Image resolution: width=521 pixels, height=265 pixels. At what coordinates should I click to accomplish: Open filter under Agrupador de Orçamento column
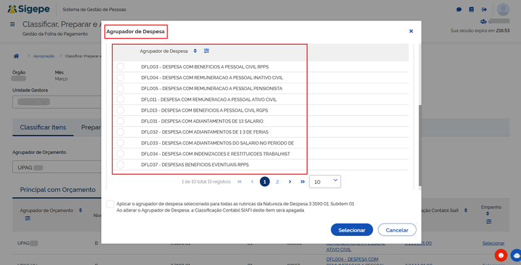(x=28, y=218)
